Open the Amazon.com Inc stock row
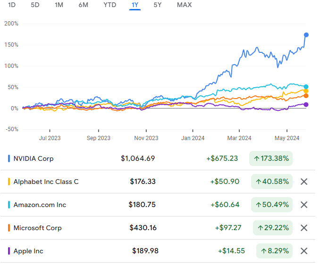Screen dimensions: 328x266 [40, 205]
